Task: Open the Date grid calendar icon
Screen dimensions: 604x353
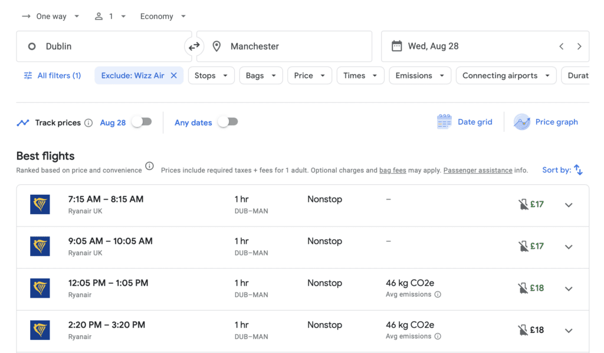Action: pyautogui.click(x=444, y=121)
